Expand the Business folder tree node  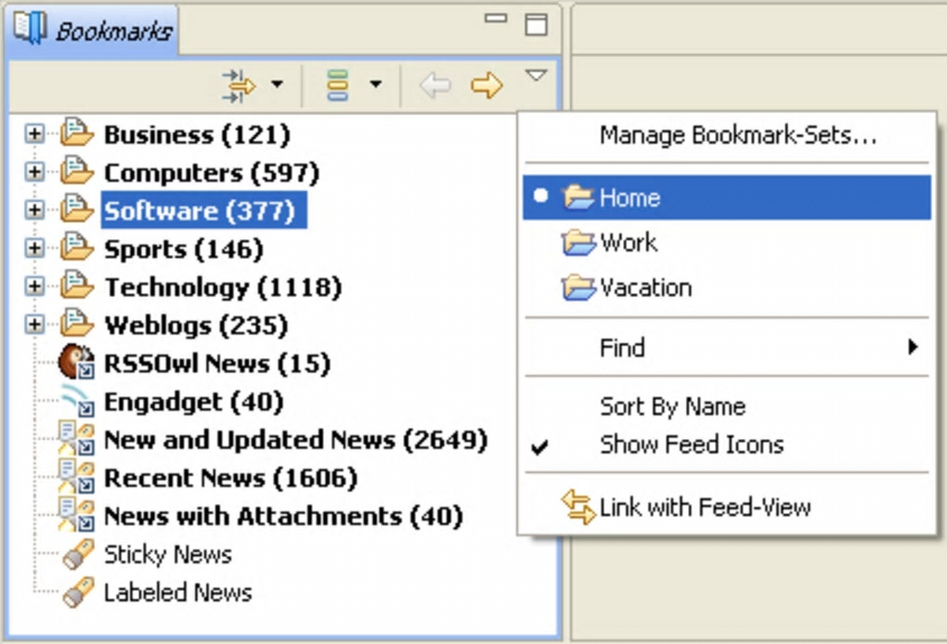tap(34, 134)
